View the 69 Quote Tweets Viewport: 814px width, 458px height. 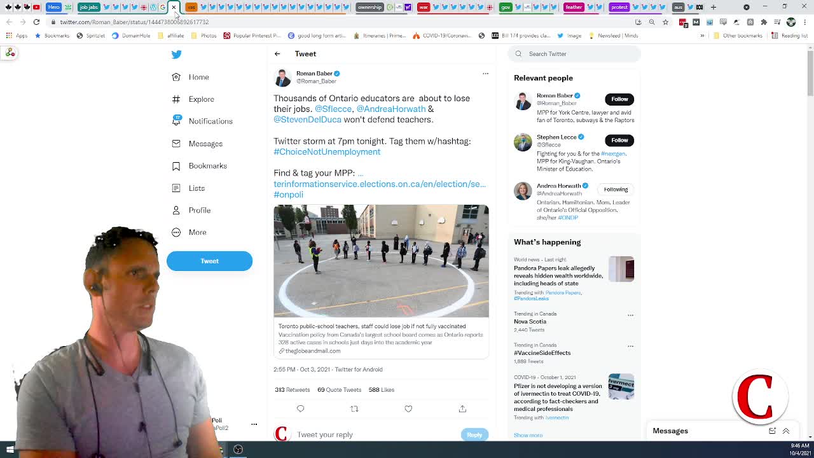[x=339, y=390]
